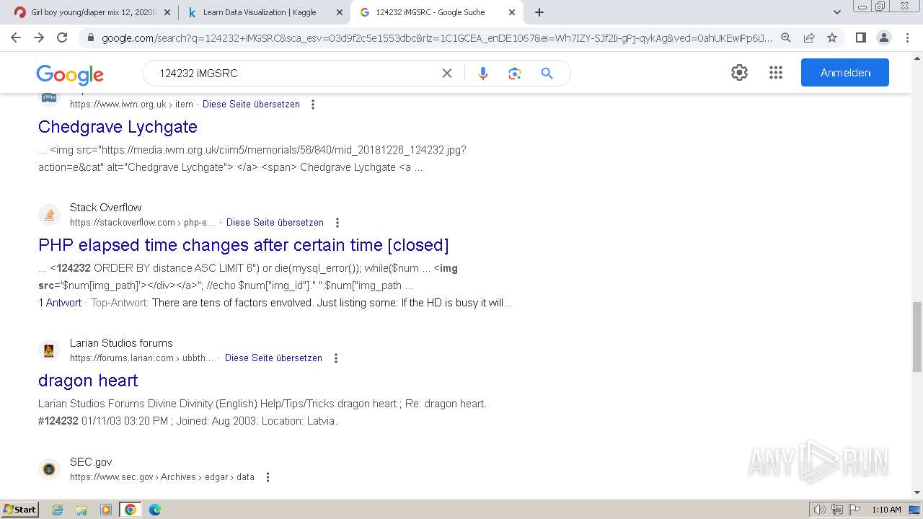Toggle Chrome side panel icon

(860, 37)
